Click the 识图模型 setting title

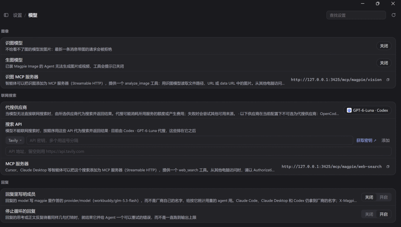(14, 43)
